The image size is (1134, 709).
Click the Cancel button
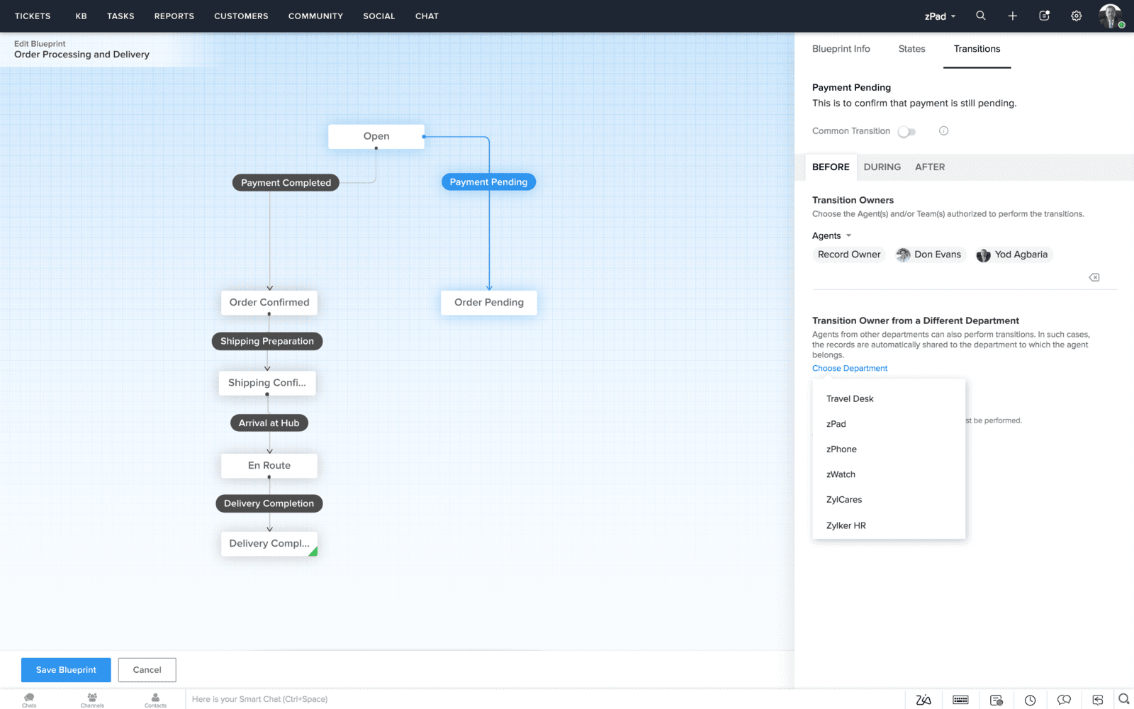click(147, 670)
